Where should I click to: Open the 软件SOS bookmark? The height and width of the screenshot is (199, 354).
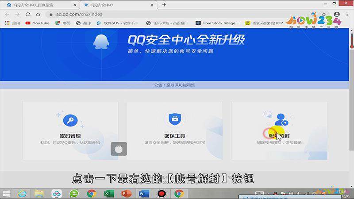point(117,23)
